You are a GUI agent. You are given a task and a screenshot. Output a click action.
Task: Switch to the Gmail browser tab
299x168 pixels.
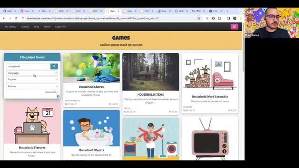tap(198, 11)
